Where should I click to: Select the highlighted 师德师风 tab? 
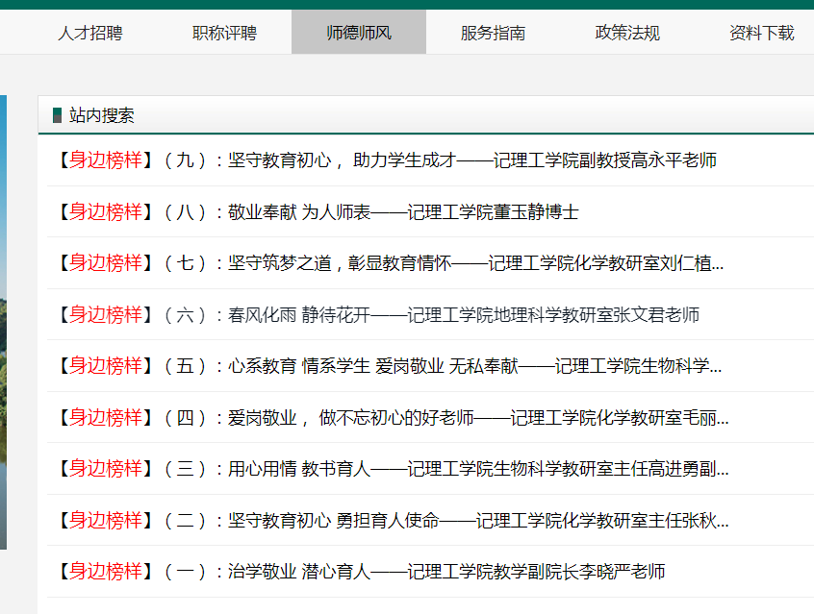(x=358, y=33)
